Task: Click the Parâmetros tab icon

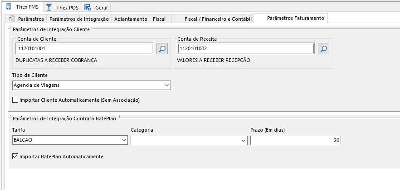Action: coord(12,19)
